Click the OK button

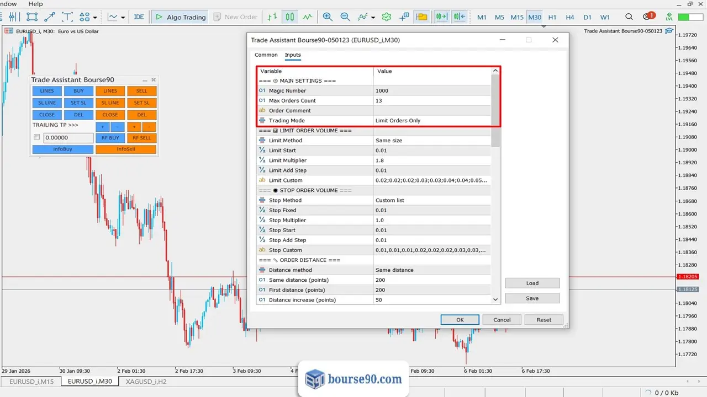[460, 320]
